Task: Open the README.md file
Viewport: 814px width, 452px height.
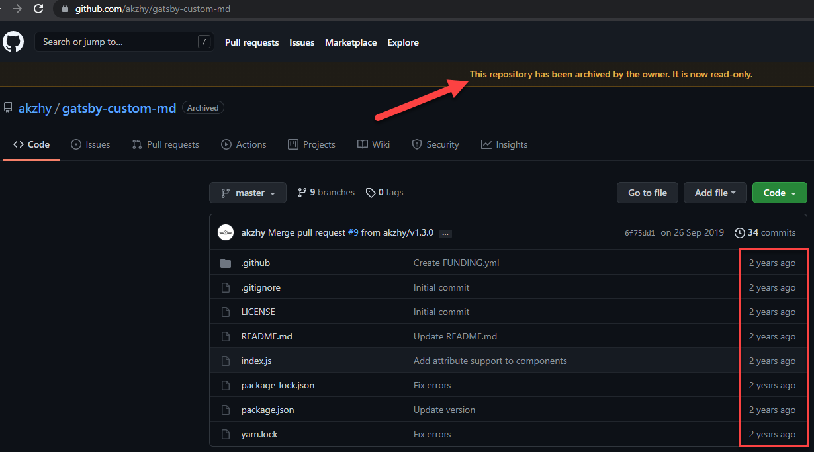Action: [267, 336]
